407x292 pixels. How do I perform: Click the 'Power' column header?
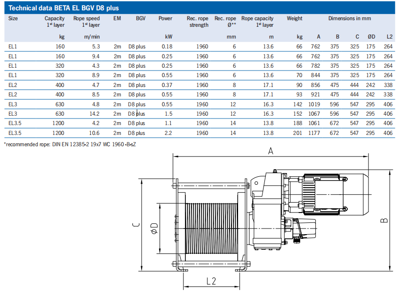pyautogui.click(x=165, y=18)
